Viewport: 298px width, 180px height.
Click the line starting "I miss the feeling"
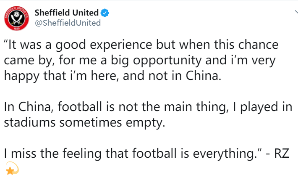[x=146, y=154]
